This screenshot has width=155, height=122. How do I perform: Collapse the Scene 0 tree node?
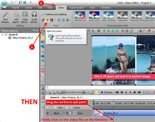tap(2, 35)
